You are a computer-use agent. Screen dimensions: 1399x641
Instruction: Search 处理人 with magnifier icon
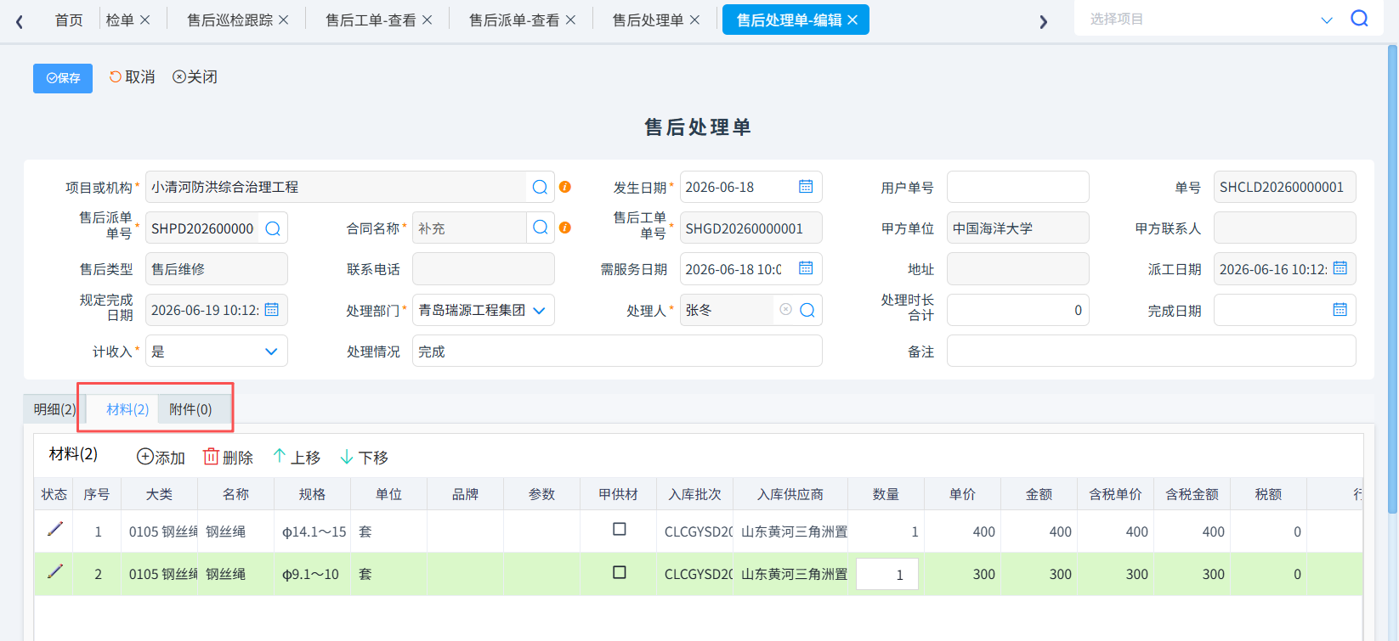[x=807, y=310]
